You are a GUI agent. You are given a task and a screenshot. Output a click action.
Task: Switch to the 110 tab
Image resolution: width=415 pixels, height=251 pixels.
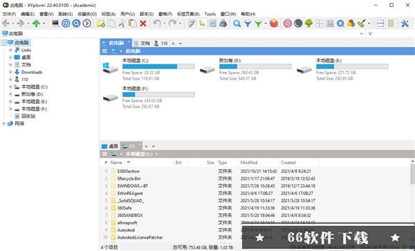pyautogui.click(x=161, y=44)
